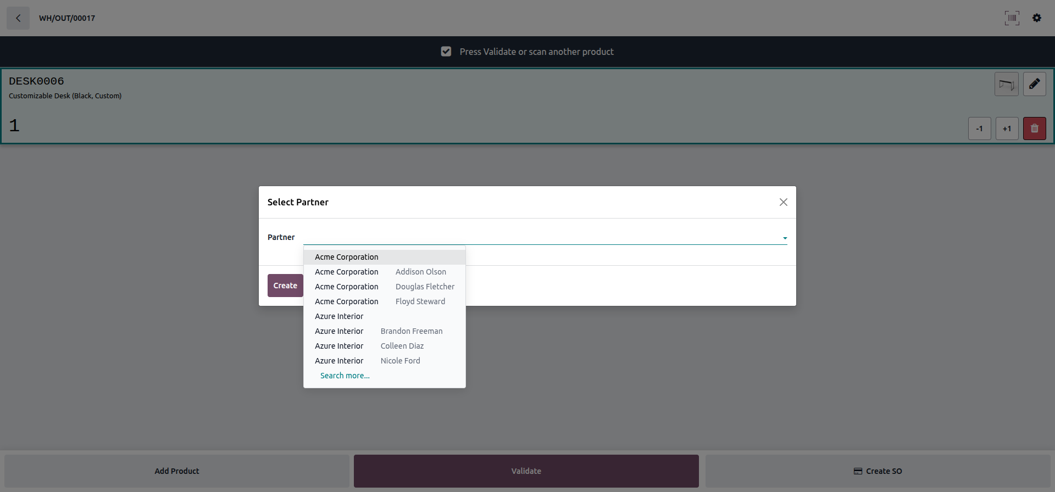Decrease quantity with the -1 button
This screenshot has width=1055, height=492.
[979, 128]
